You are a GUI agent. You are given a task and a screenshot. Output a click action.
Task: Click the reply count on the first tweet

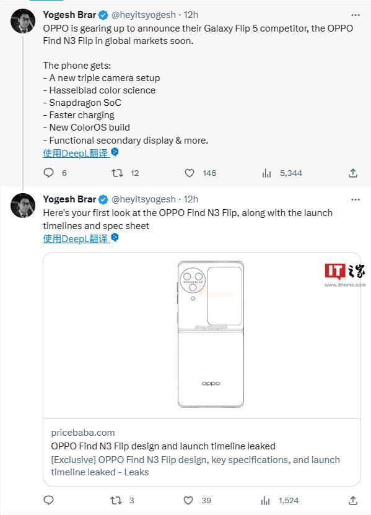pos(63,173)
